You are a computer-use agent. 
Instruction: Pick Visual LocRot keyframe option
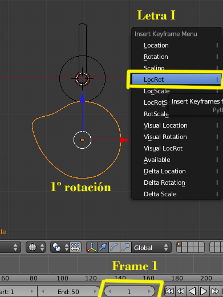[177, 148]
